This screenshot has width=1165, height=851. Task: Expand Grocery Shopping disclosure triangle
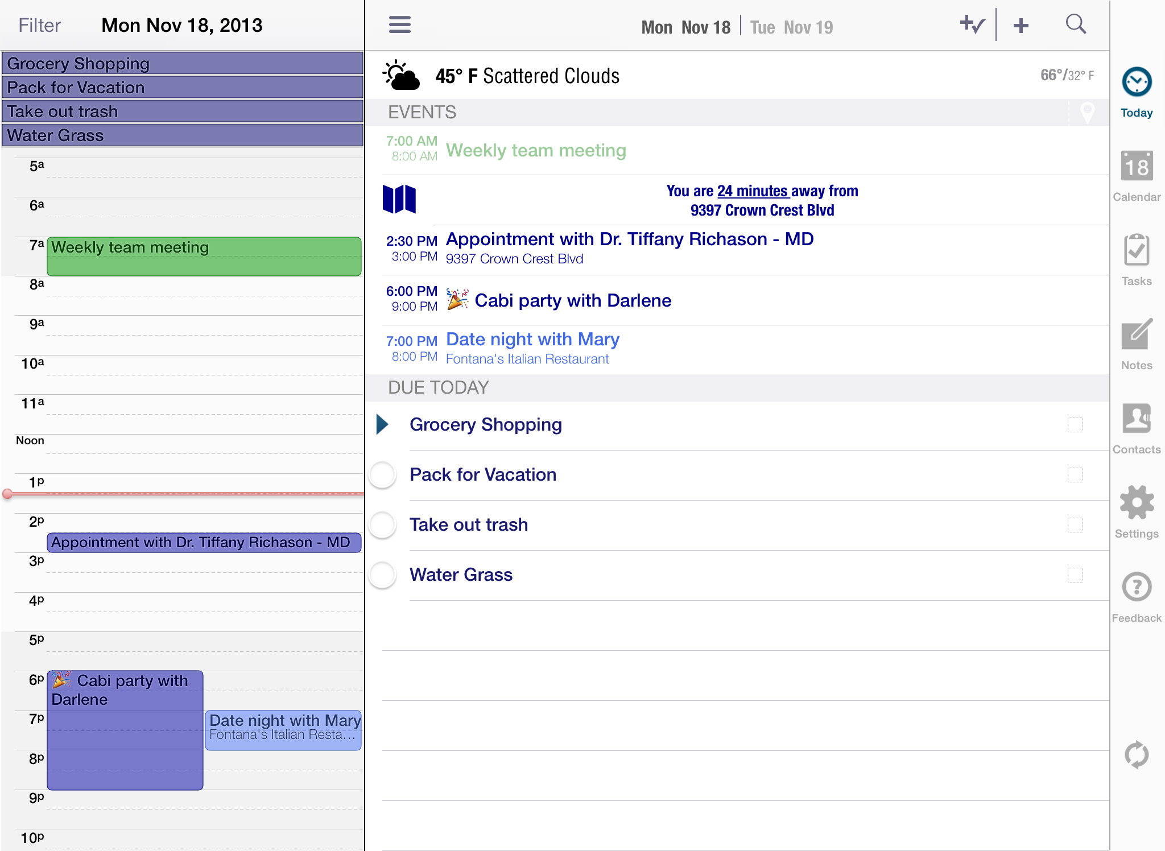[x=382, y=424]
